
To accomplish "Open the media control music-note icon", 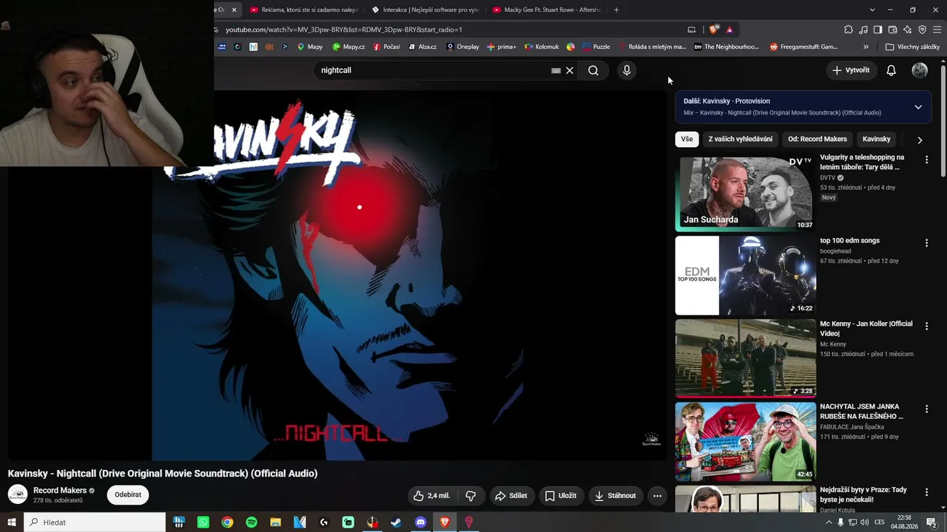I will tap(863, 30).
